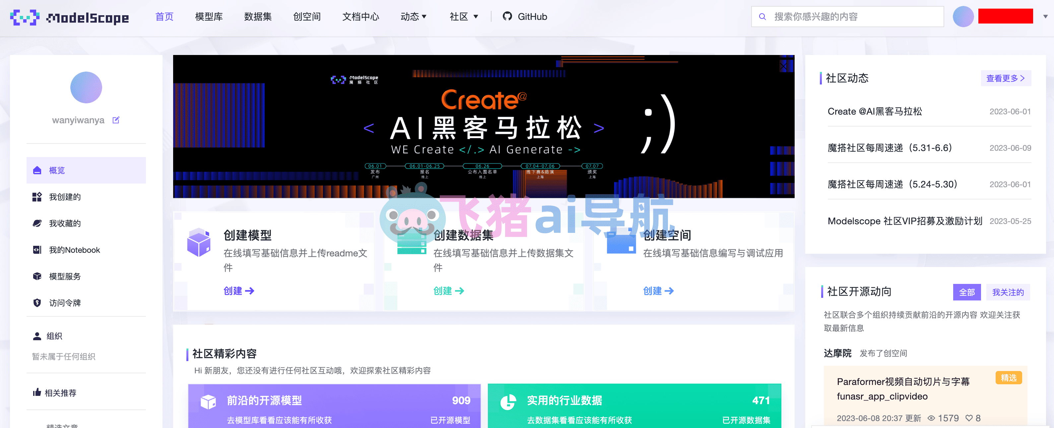Click the search magnifier icon

click(762, 17)
